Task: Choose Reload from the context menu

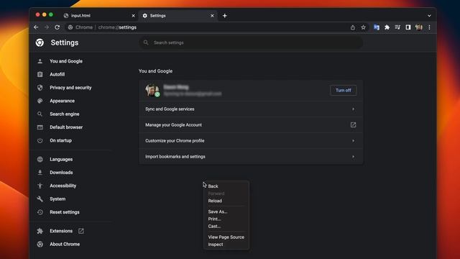Action: click(226, 201)
